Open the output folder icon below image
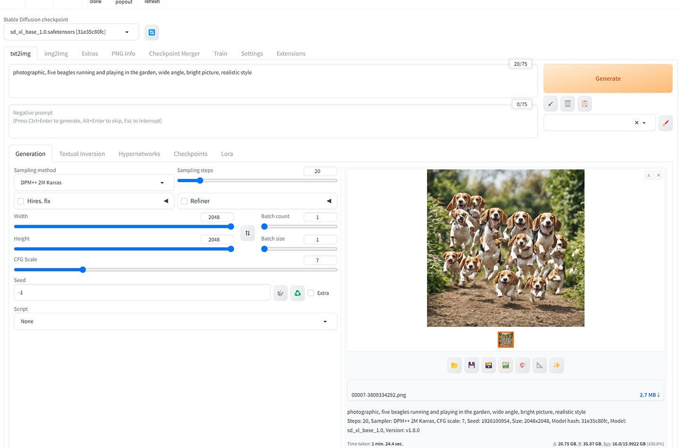Image resolution: width=680 pixels, height=448 pixels. tap(454, 365)
